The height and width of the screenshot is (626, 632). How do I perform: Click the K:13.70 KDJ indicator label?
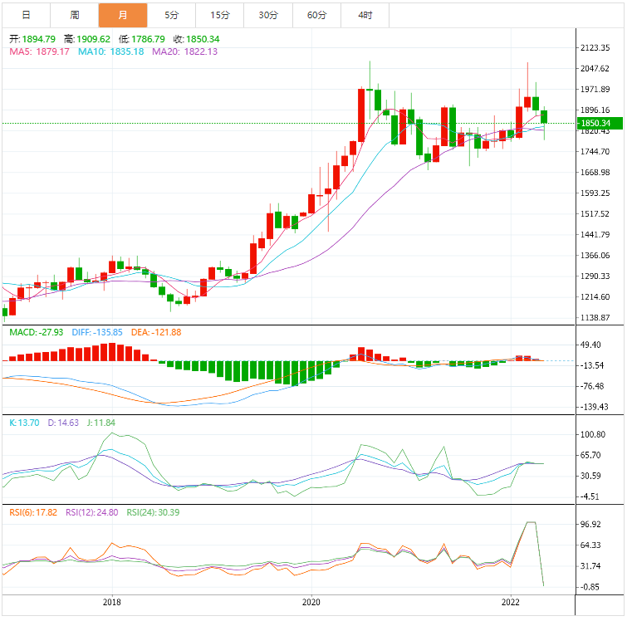pyautogui.click(x=24, y=423)
